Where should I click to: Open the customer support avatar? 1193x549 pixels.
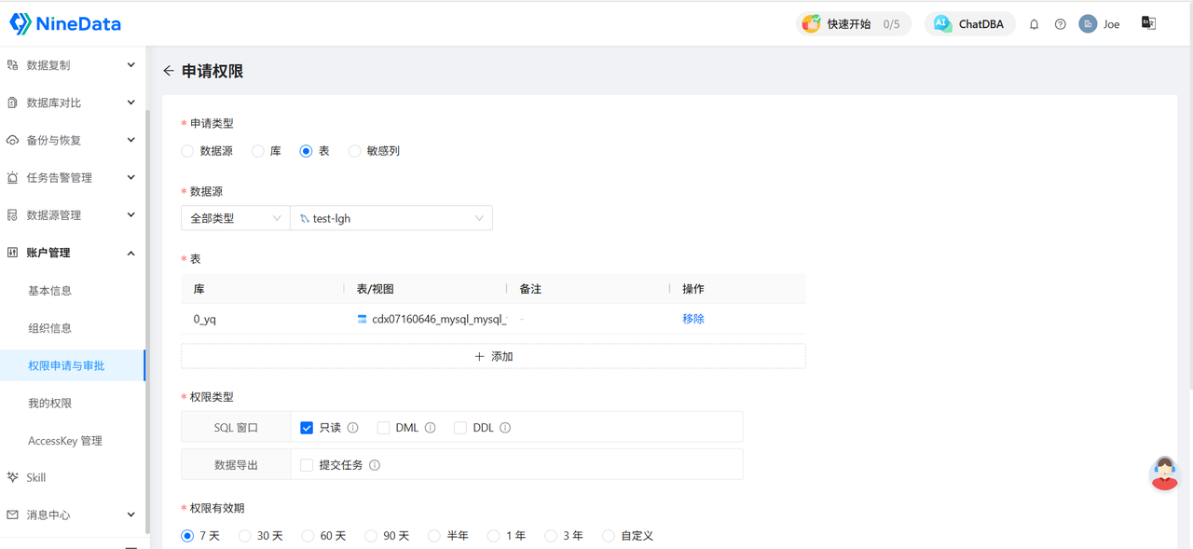pos(1164,474)
